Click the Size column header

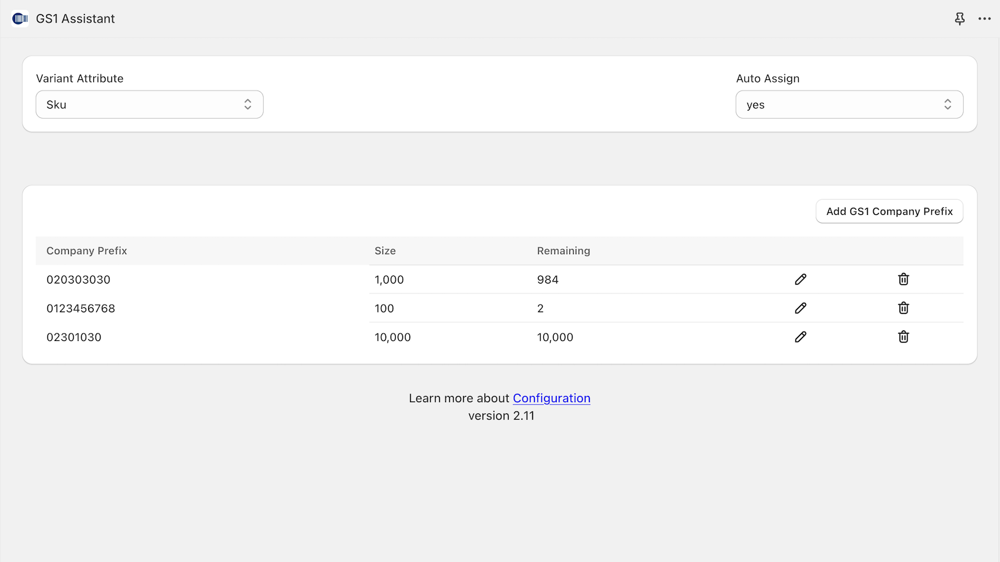tap(385, 250)
